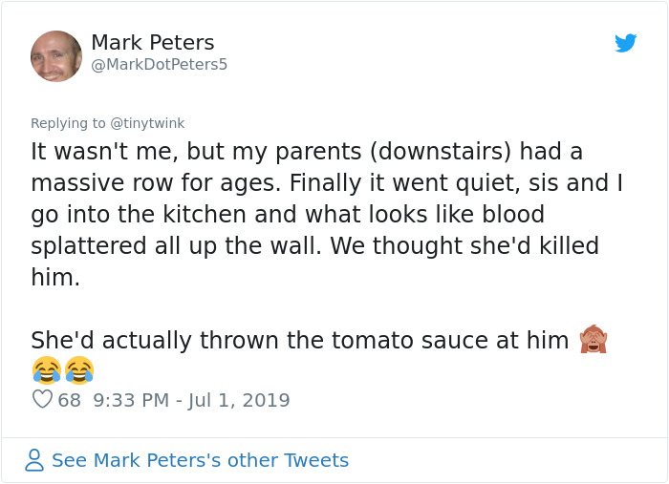Open the @tinytwink mention
The height and width of the screenshot is (484, 669).
pyautogui.click(x=148, y=123)
